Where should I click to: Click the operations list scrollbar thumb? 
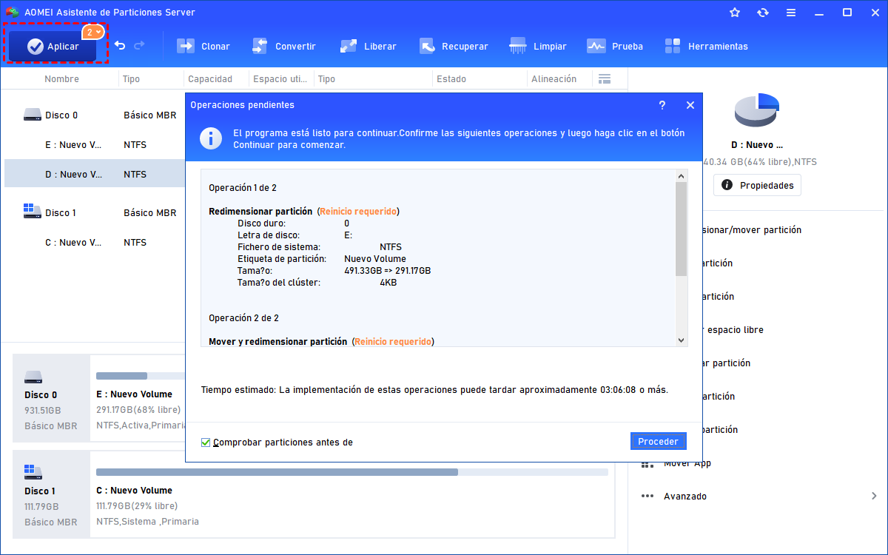682,229
